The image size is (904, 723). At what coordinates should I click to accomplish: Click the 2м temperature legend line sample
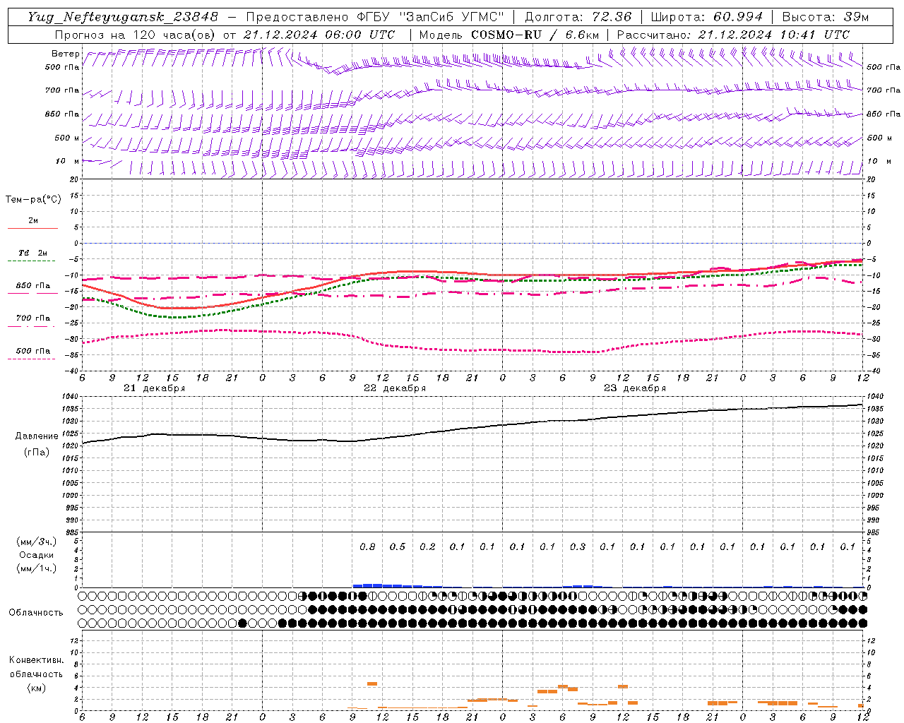click(x=32, y=228)
